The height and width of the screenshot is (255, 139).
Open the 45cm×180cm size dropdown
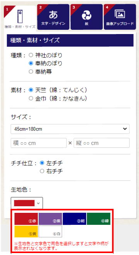click(x=70, y=129)
